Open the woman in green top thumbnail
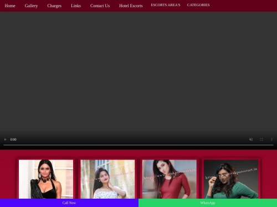Viewport: 277px width, 207px height. 231,179
